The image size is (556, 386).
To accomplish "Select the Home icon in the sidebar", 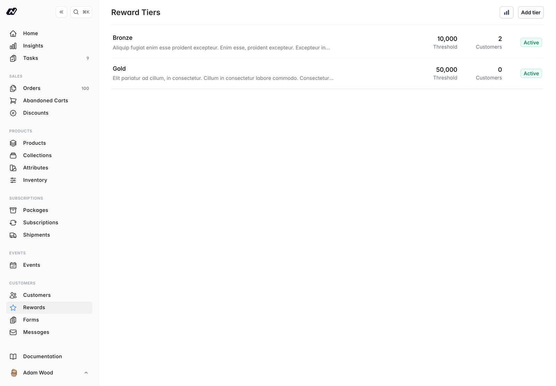I will tap(13, 33).
